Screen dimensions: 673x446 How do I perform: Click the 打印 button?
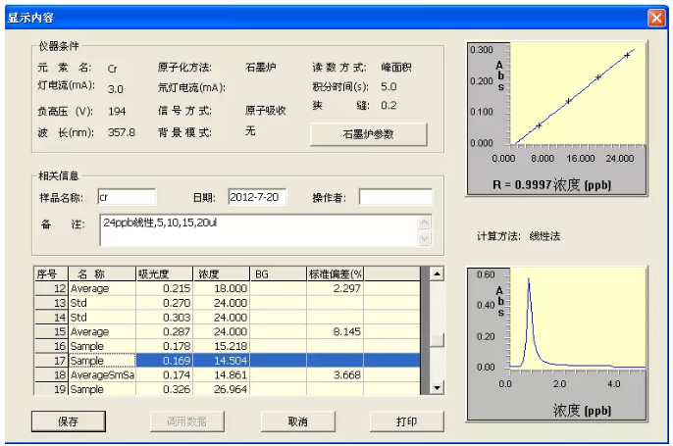click(x=406, y=421)
